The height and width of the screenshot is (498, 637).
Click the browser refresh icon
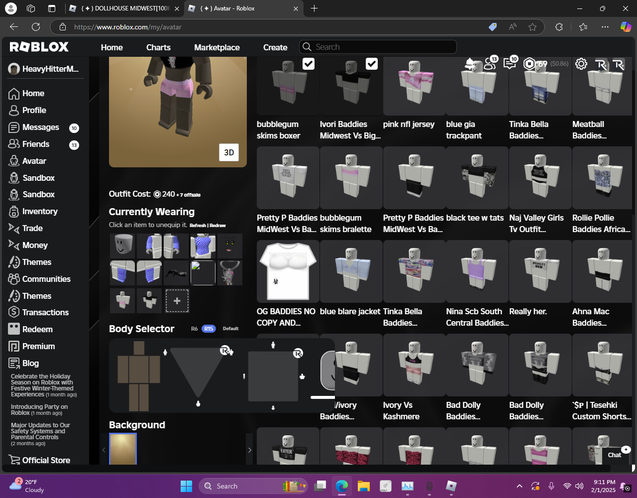point(36,27)
